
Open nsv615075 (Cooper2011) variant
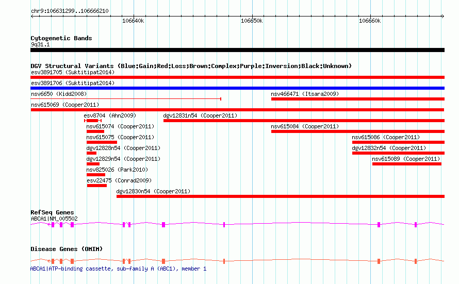point(120,137)
